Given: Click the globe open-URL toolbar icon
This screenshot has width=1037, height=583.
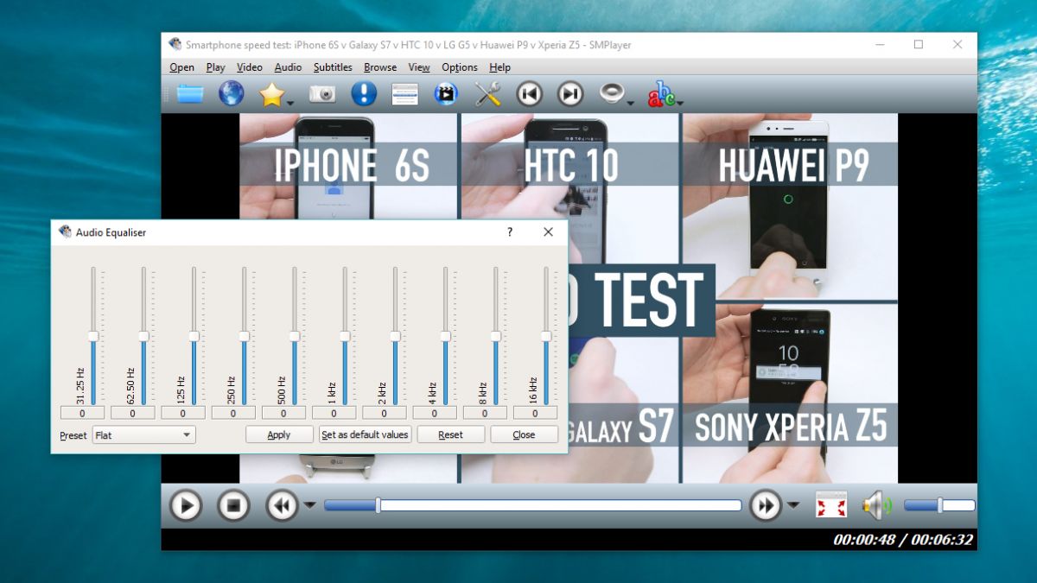Looking at the screenshot, I should click(x=231, y=93).
